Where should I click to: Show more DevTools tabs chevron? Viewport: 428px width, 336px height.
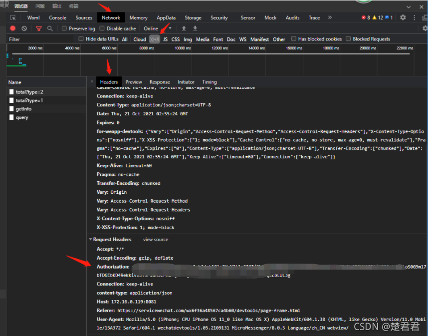coord(330,17)
